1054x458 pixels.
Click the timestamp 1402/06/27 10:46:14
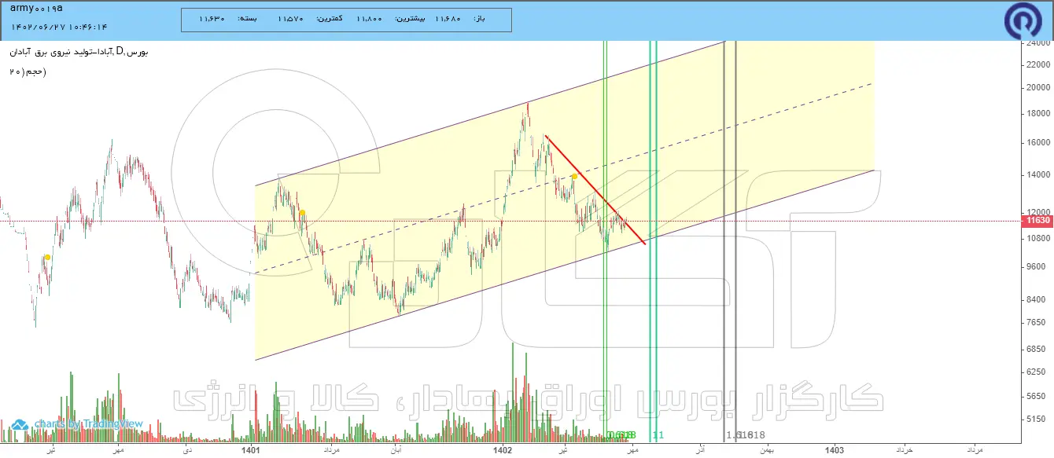click(x=59, y=26)
